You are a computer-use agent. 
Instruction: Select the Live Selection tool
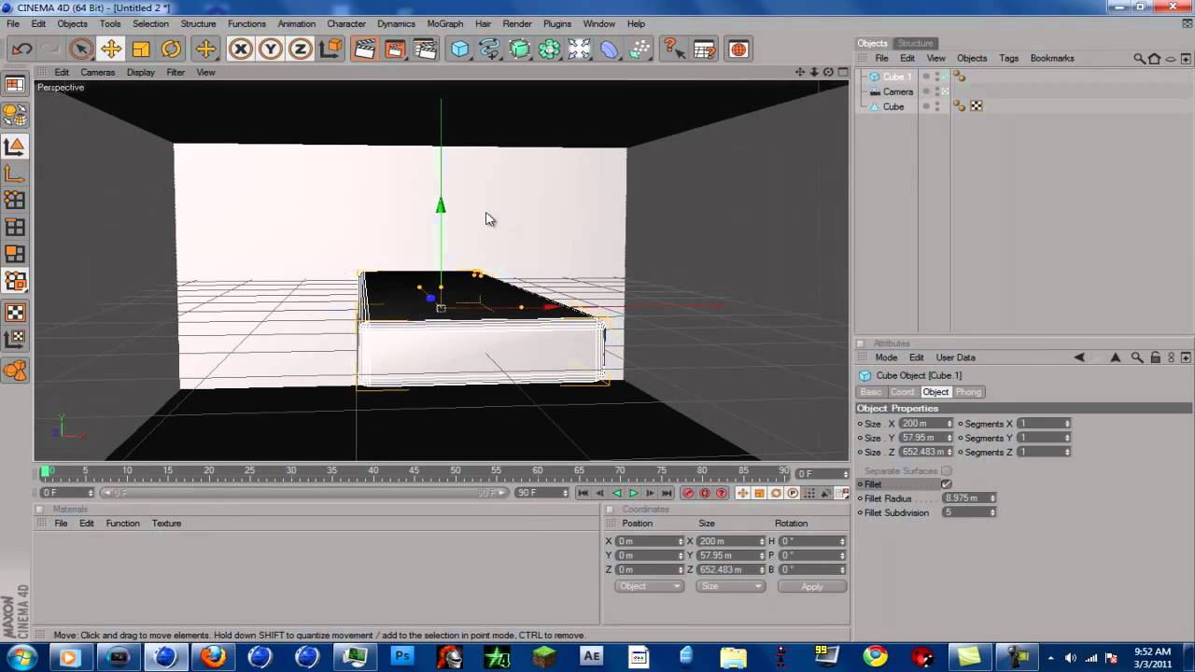point(81,49)
